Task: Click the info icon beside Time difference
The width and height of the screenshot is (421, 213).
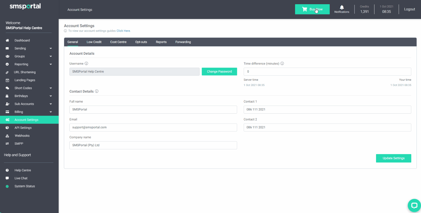Action: click(282, 63)
